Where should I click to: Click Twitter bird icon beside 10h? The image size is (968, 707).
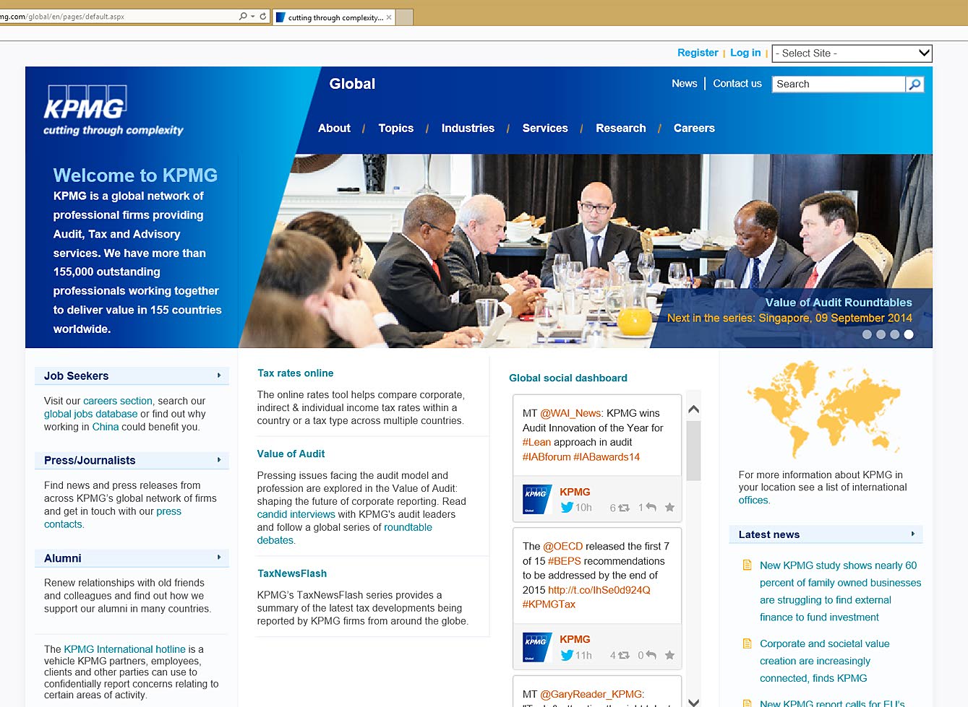pyautogui.click(x=567, y=508)
